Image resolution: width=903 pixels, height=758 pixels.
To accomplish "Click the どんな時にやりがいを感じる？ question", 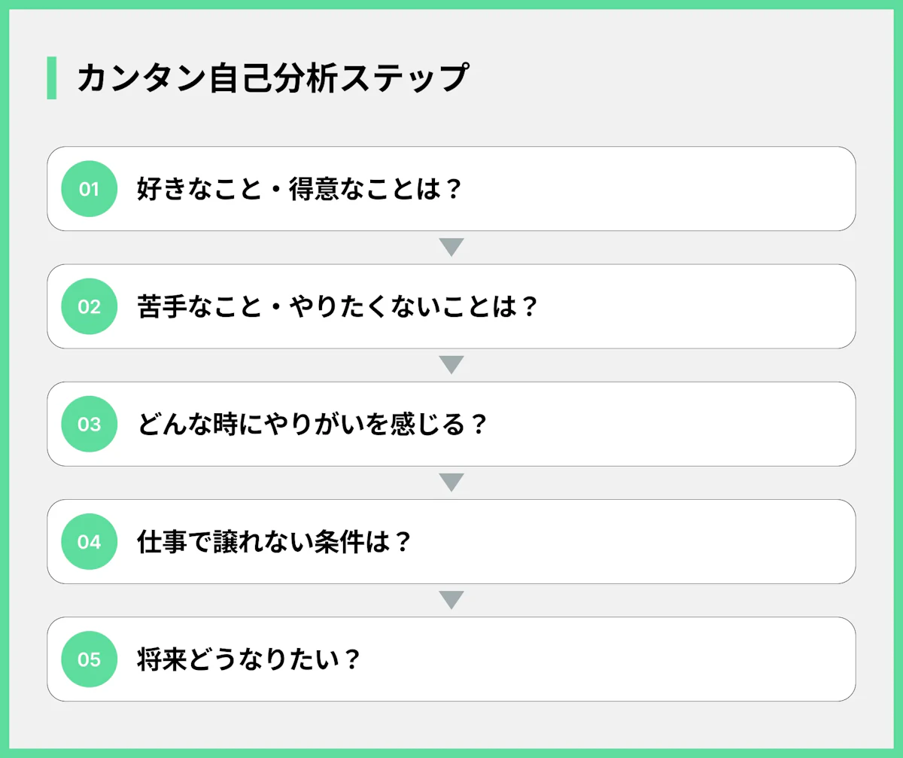I will (312, 424).
